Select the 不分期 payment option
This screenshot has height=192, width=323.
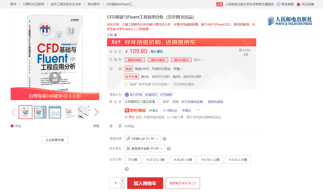click(133, 159)
